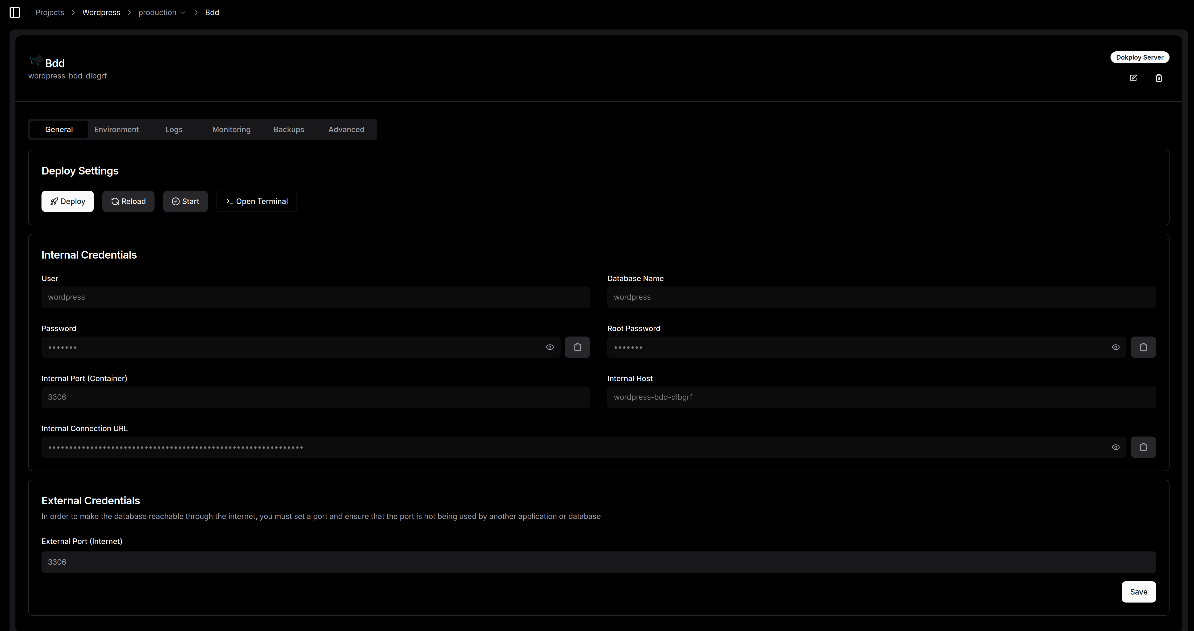This screenshot has width=1194, height=631.
Task: Open the Backups tab
Action: pos(288,129)
